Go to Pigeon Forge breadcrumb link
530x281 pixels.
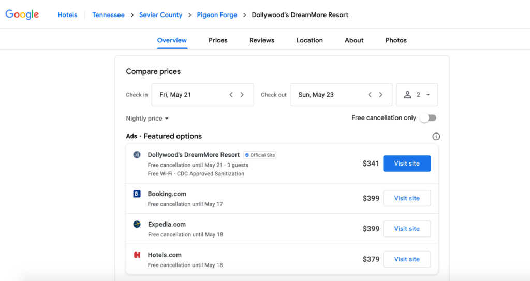(217, 15)
